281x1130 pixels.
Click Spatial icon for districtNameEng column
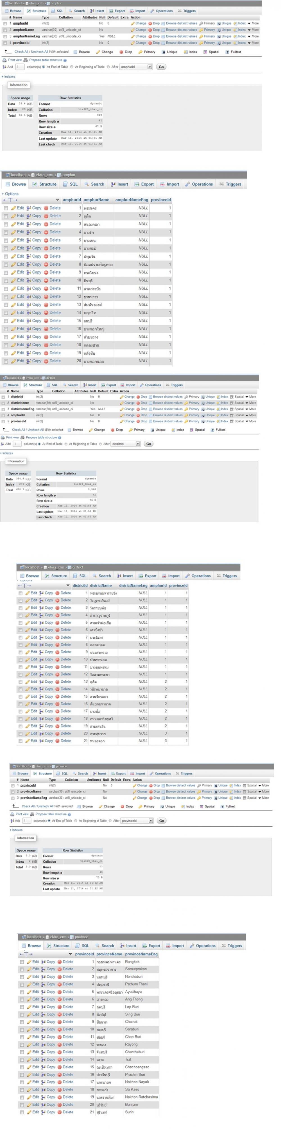click(x=232, y=409)
